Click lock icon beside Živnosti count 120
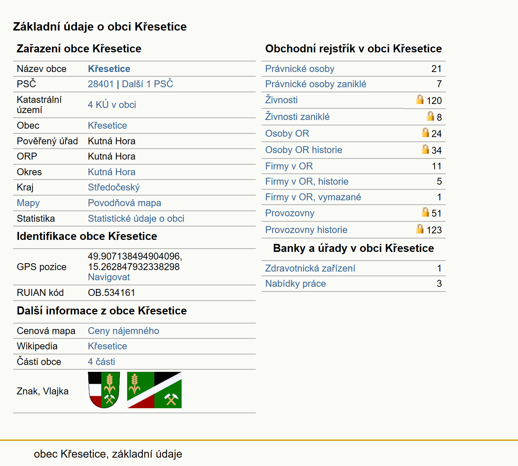This screenshot has height=466, width=518. tap(420, 99)
